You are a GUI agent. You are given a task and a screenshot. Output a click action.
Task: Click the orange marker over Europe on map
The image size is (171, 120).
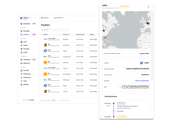149,24
